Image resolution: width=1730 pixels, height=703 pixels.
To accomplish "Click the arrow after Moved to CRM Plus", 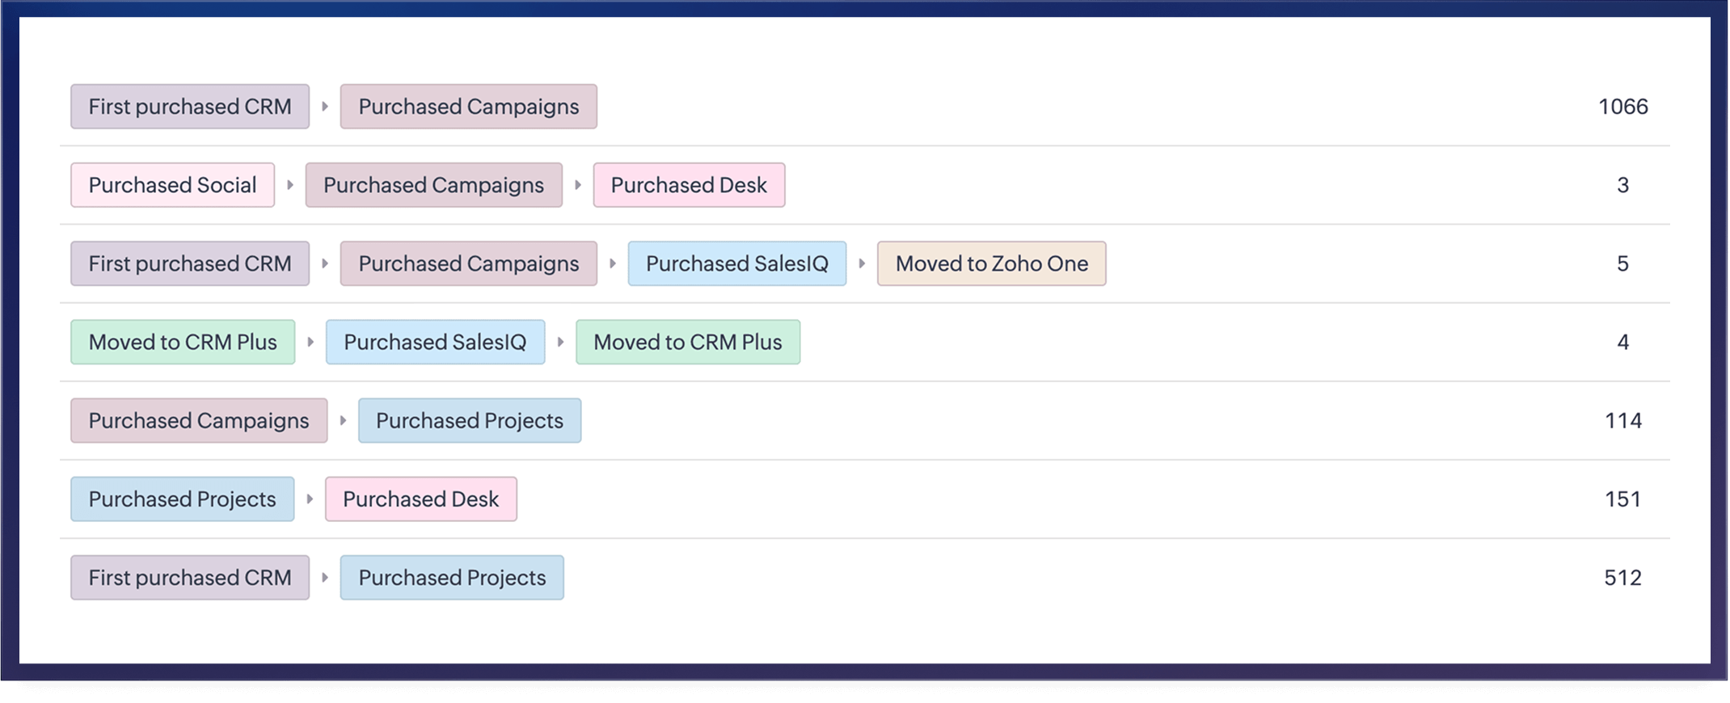I will (x=310, y=342).
